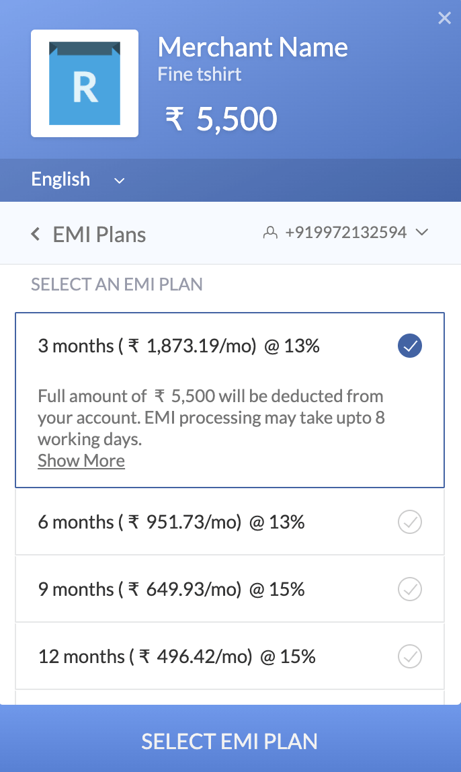Click the EMI Plans heading

coord(99,234)
